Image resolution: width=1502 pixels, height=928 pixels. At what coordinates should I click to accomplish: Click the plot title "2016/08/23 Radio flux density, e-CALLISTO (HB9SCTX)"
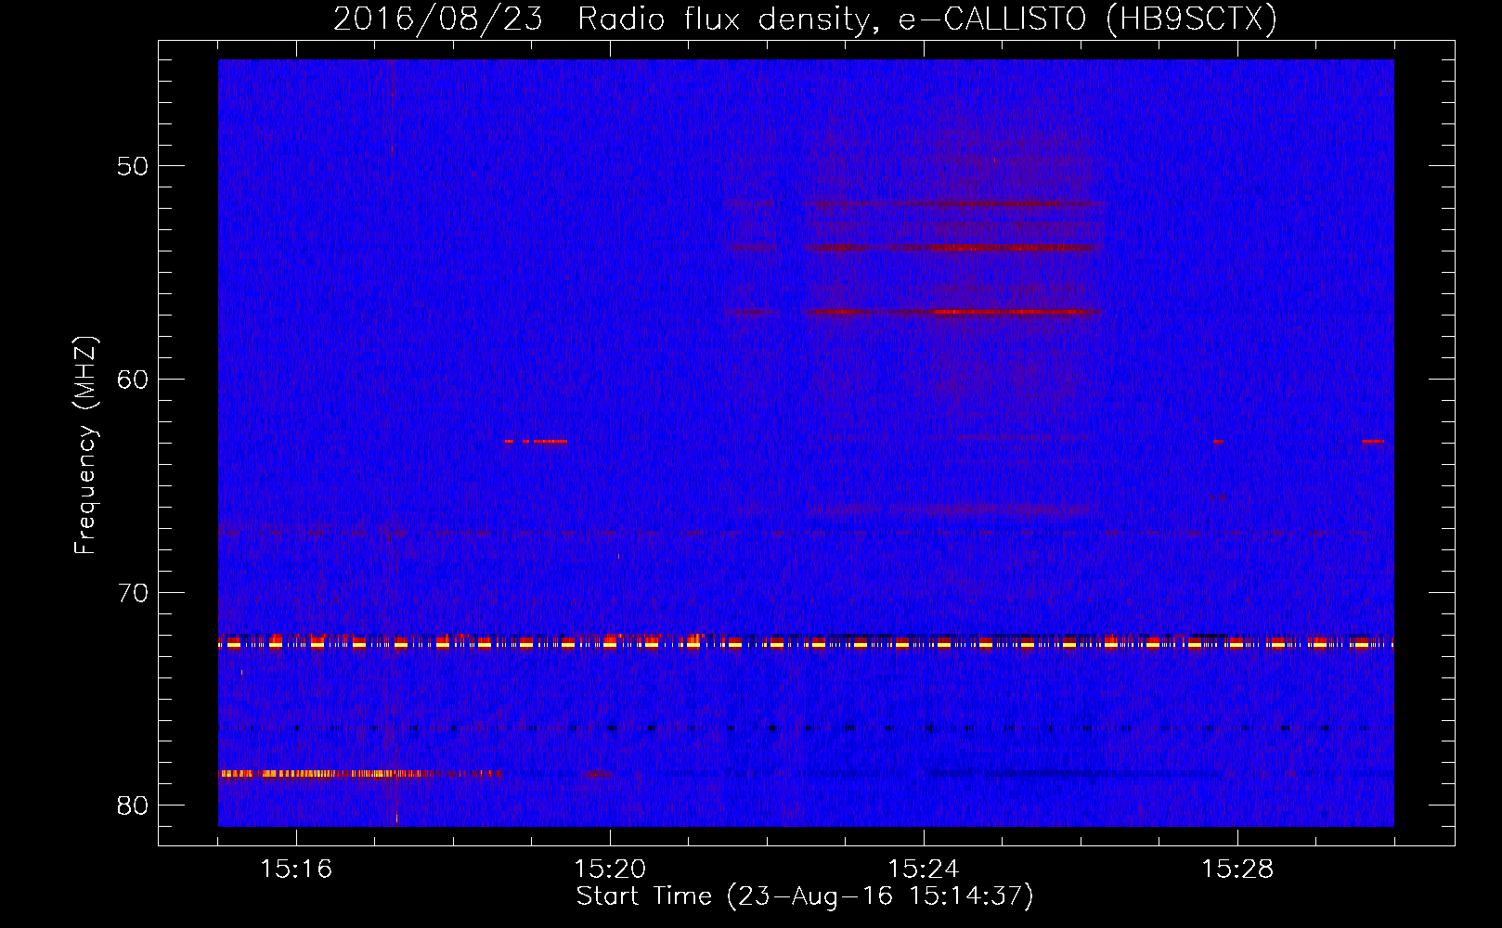pyautogui.click(x=805, y=19)
